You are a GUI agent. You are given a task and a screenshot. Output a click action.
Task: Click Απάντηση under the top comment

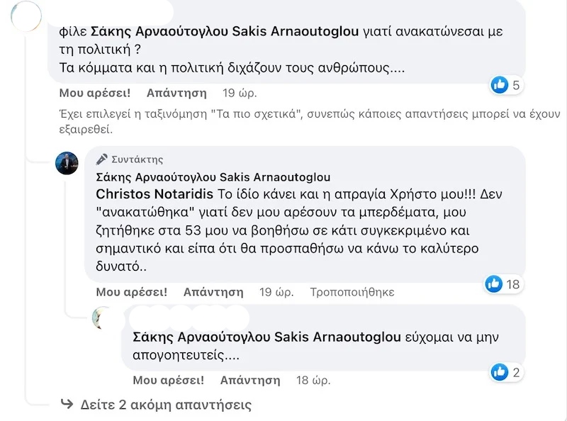[176, 93]
